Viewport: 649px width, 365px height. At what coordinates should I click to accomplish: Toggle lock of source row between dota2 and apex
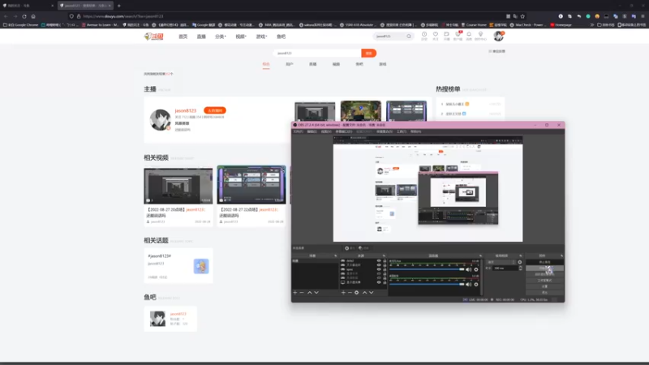[385, 265]
